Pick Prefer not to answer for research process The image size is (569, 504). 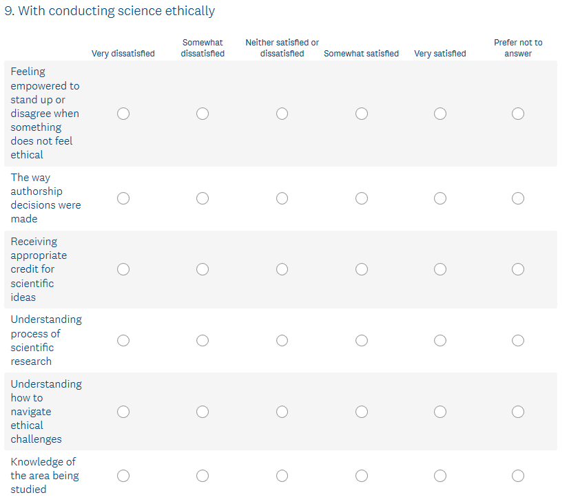click(x=518, y=340)
